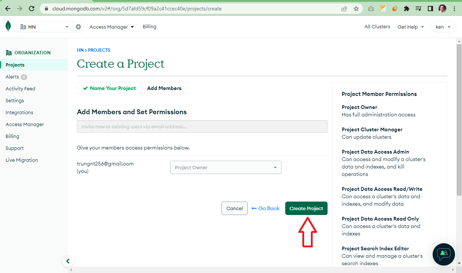Open the browser extensions puzzle icon
The width and height of the screenshot is (462, 273).
[x=406, y=8]
